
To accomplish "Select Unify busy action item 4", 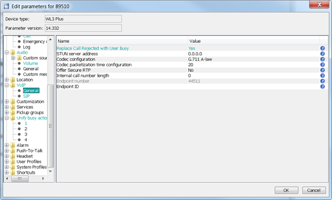I will pyautogui.click(x=26, y=140).
